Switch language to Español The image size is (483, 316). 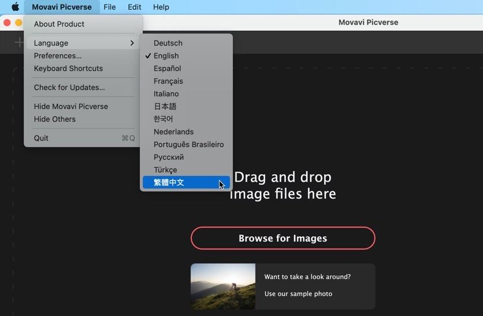186,68
